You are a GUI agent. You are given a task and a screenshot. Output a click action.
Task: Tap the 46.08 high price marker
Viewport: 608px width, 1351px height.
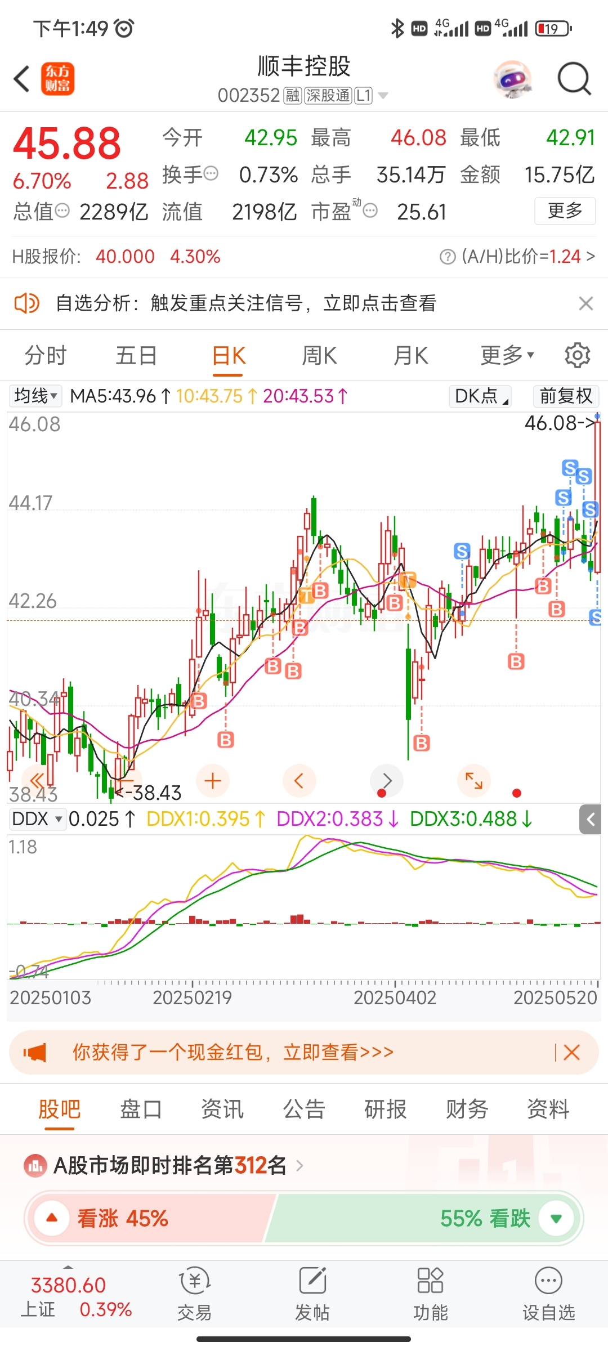point(558,423)
